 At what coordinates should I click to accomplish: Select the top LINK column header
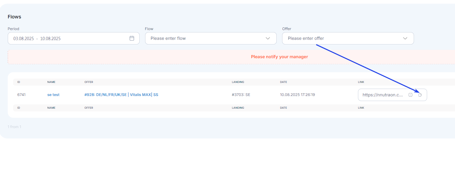[x=361, y=82]
